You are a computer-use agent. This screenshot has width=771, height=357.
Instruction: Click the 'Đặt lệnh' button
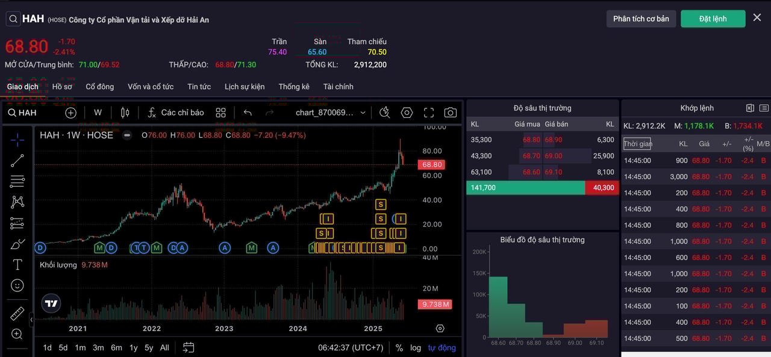pyautogui.click(x=713, y=19)
